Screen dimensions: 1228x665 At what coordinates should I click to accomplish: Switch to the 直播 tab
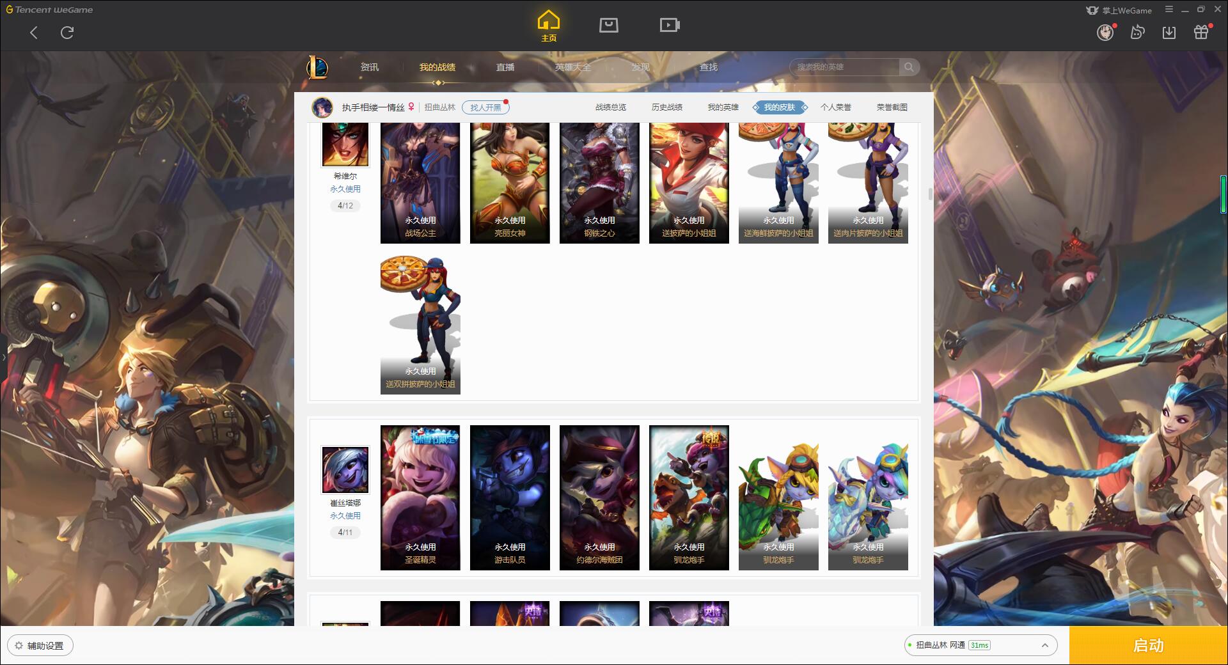(x=505, y=67)
